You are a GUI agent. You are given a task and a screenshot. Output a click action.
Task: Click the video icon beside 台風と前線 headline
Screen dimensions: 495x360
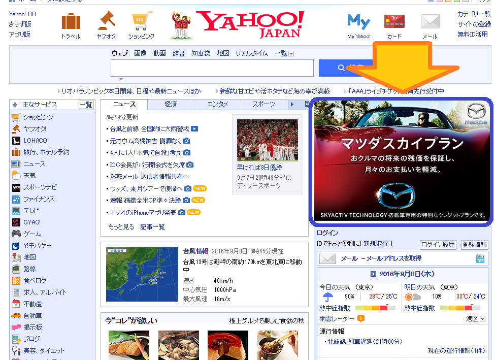(194, 129)
